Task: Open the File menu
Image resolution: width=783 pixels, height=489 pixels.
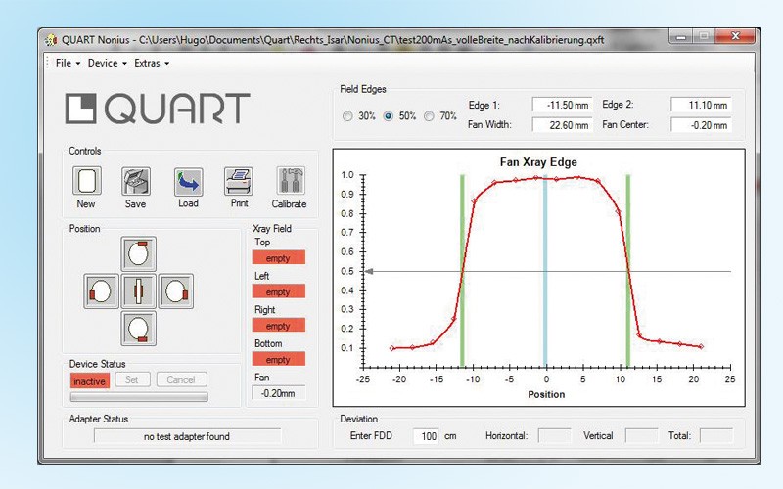Action: 68,63
